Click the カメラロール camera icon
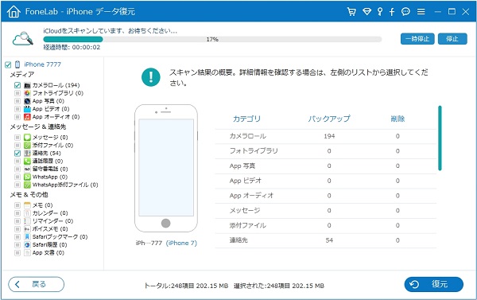This screenshot has width=477, height=300. [x=27, y=85]
